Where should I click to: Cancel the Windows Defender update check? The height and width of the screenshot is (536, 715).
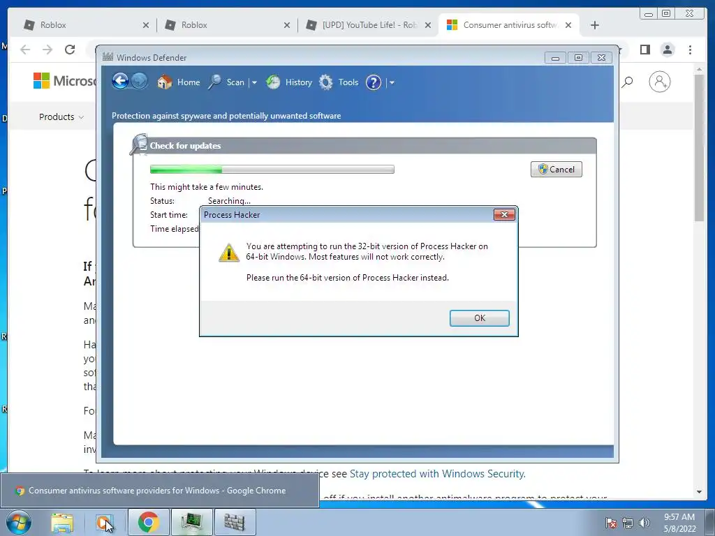[x=556, y=169]
